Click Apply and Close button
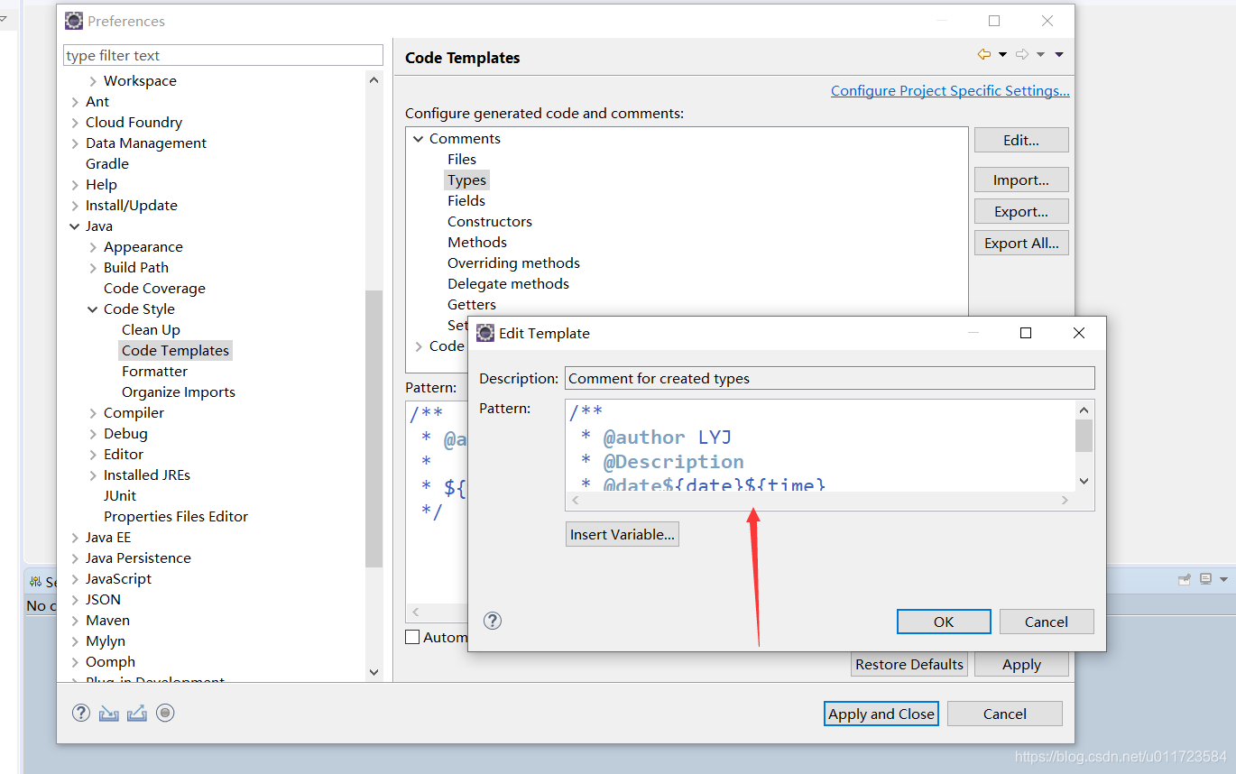Screen dimensions: 1236x774 pos(881,714)
